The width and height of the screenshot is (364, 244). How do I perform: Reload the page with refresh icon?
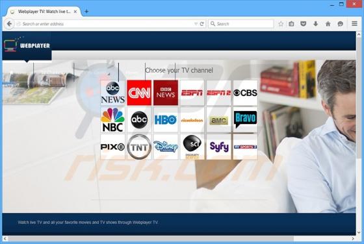pyautogui.click(x=201, y=24)
